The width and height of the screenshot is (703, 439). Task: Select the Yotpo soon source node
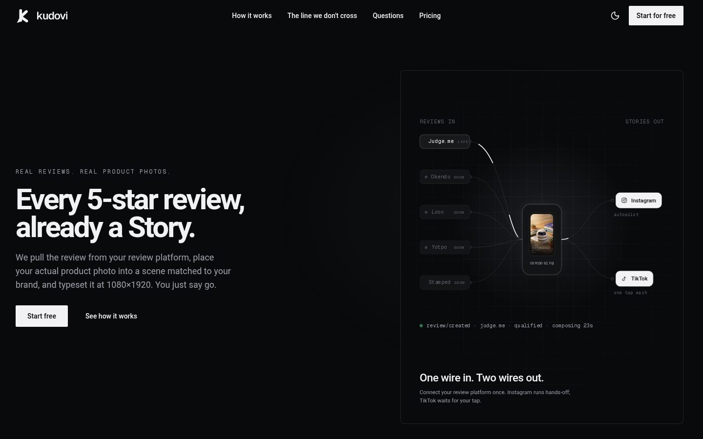pos(445,247)
